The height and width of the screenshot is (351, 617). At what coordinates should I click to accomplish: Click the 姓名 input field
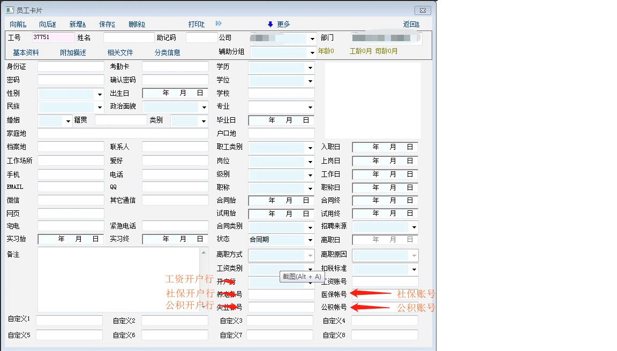click(129, 38)
